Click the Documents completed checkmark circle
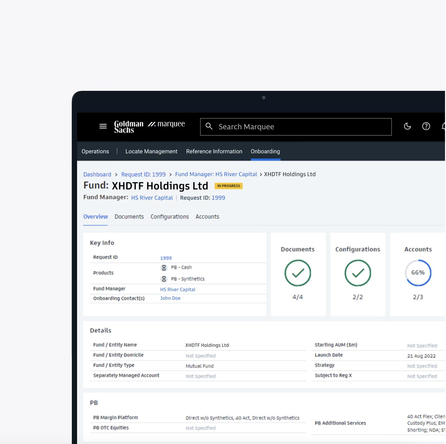This screenshot has height=444, width=446. pyautogui.click(x=298, y=273)
